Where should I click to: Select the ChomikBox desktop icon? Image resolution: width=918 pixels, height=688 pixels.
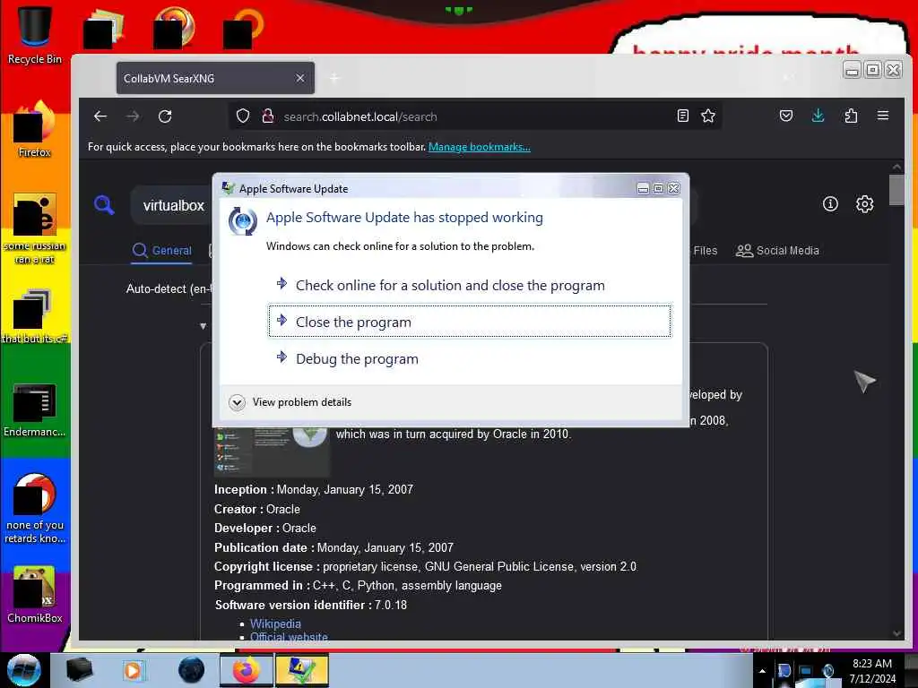pos(35,595)
